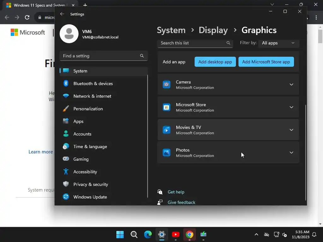The width and height of the screenshot is (323, 242).
Task: Open Network & internet settings
Action: tap(103, 96)
